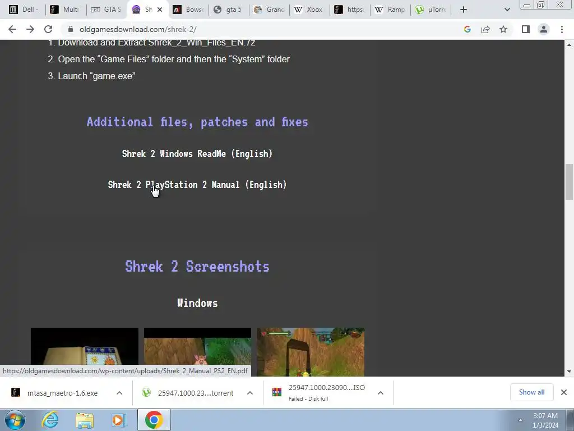Open Shrek 2 PlayStation 2 Manual link

click(197, 184)
